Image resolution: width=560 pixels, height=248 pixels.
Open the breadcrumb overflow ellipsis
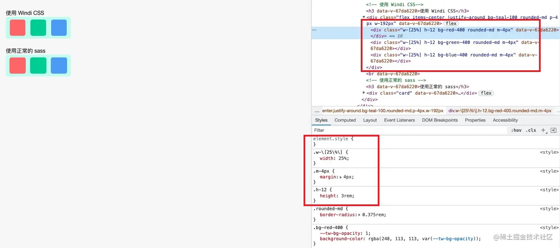(x=317, y=111)
